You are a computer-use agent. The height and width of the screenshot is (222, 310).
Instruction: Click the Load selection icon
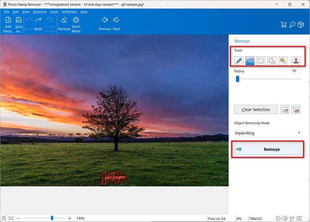pos(296,110)
